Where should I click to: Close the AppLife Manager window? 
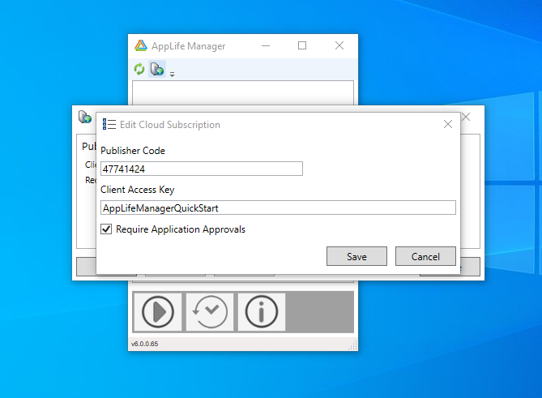(339, 45)
